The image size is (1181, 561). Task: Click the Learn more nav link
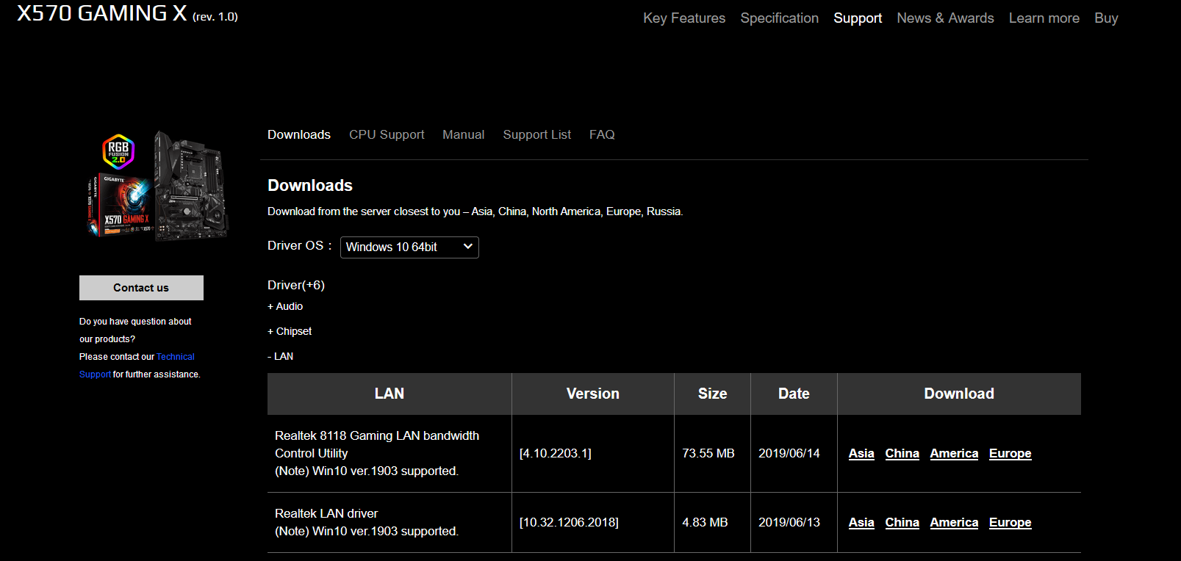(1044, 18)
